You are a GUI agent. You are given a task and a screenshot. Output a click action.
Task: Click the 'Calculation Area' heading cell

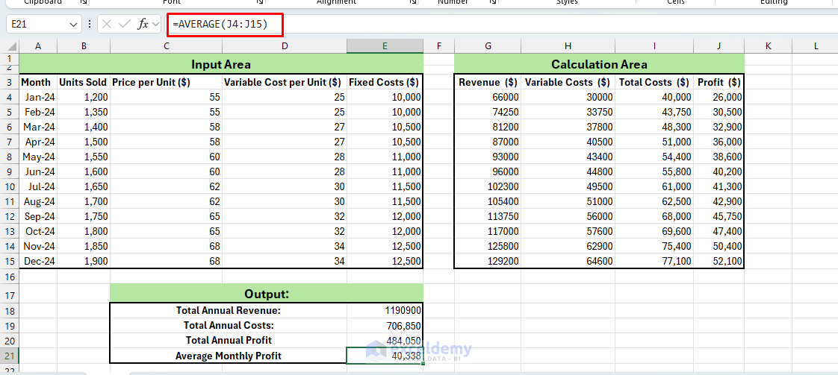599,65
